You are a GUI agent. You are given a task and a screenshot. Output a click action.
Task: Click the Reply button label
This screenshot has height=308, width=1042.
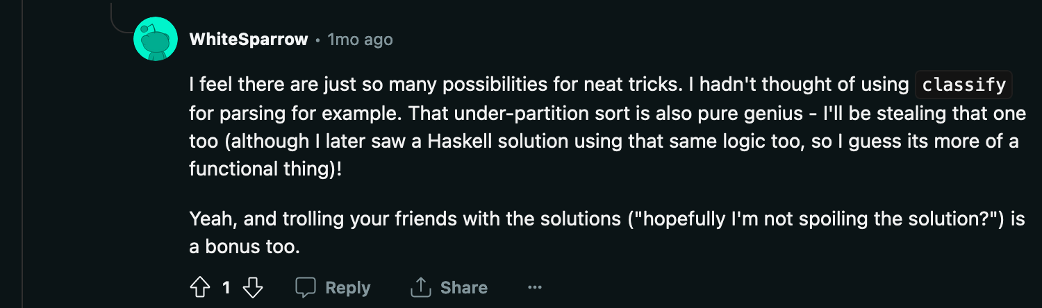[348, 287]
